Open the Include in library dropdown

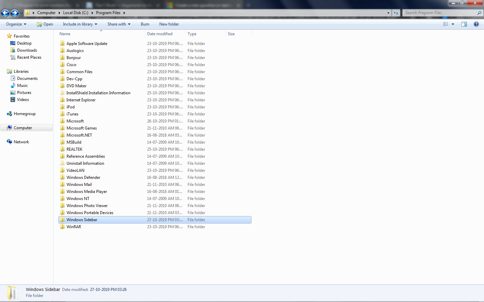[80, 24]
